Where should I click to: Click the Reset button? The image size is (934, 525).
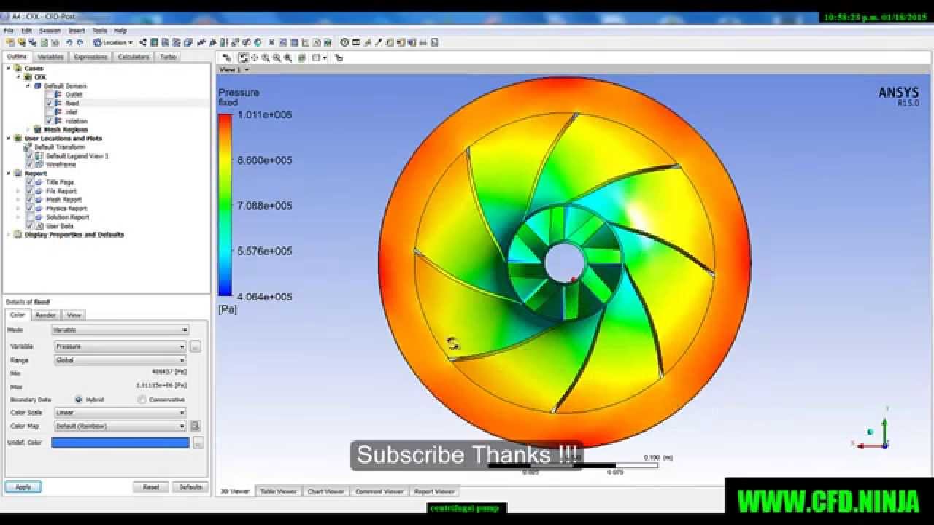(151, 487)
